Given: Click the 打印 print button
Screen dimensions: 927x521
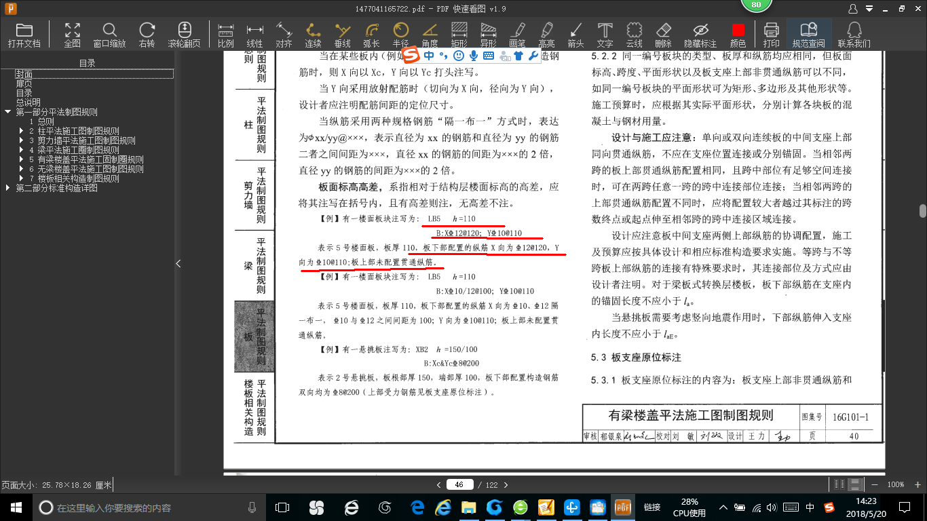Looking at the screenshot, I should 772,35.
